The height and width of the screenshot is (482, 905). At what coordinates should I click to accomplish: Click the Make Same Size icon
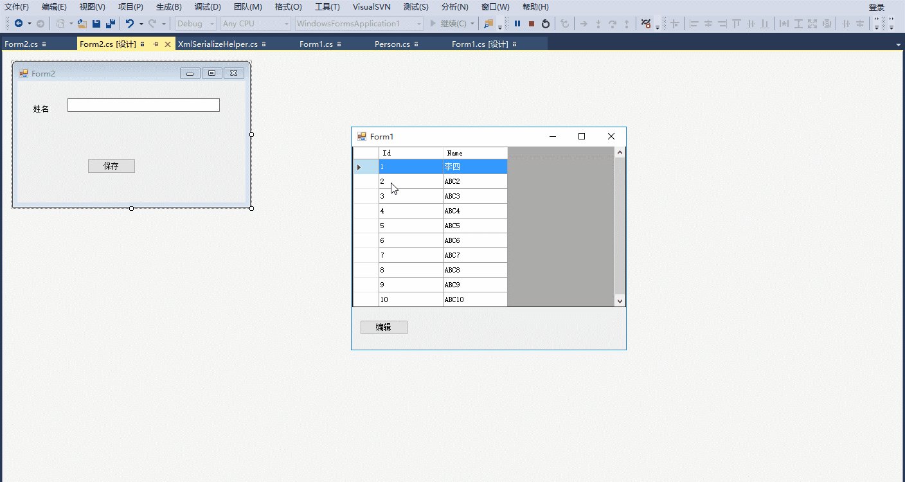(x=812, y=24)
